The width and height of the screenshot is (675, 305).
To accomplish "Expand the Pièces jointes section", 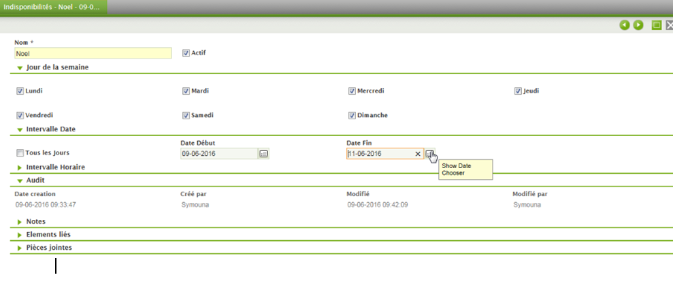I will tap(20, 248).
